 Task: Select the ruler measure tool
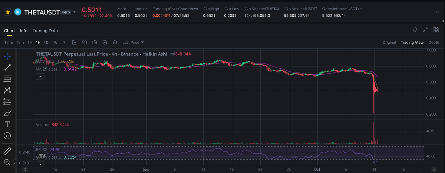pyautogui.click(x=7, y=151)
